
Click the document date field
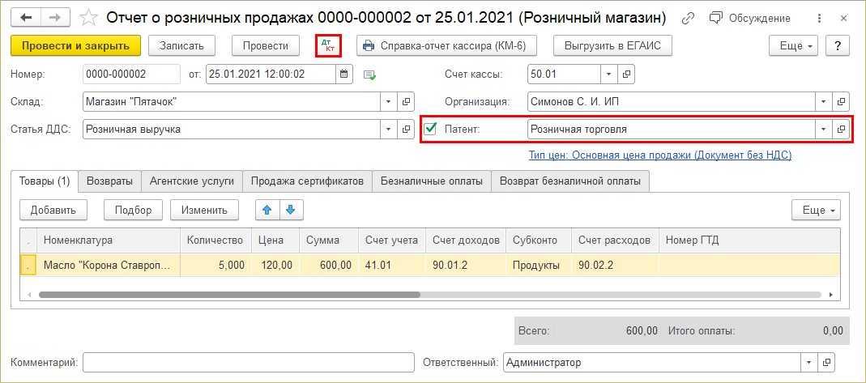(271, 74)
